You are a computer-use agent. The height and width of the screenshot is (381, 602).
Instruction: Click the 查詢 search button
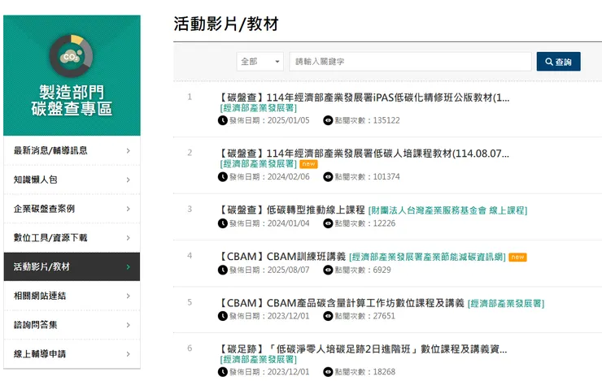[559, 62]
